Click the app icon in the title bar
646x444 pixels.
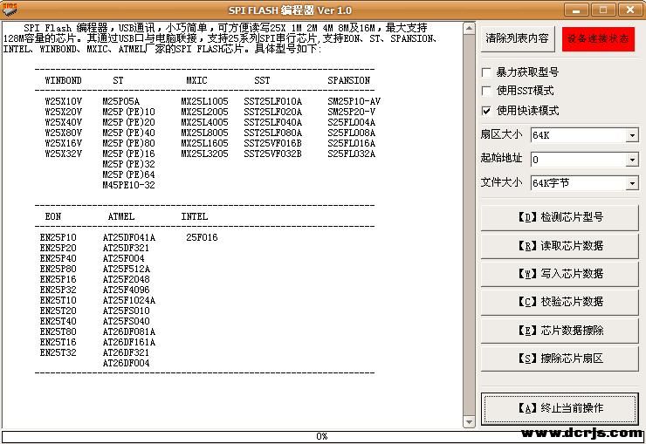pos(10,10)
